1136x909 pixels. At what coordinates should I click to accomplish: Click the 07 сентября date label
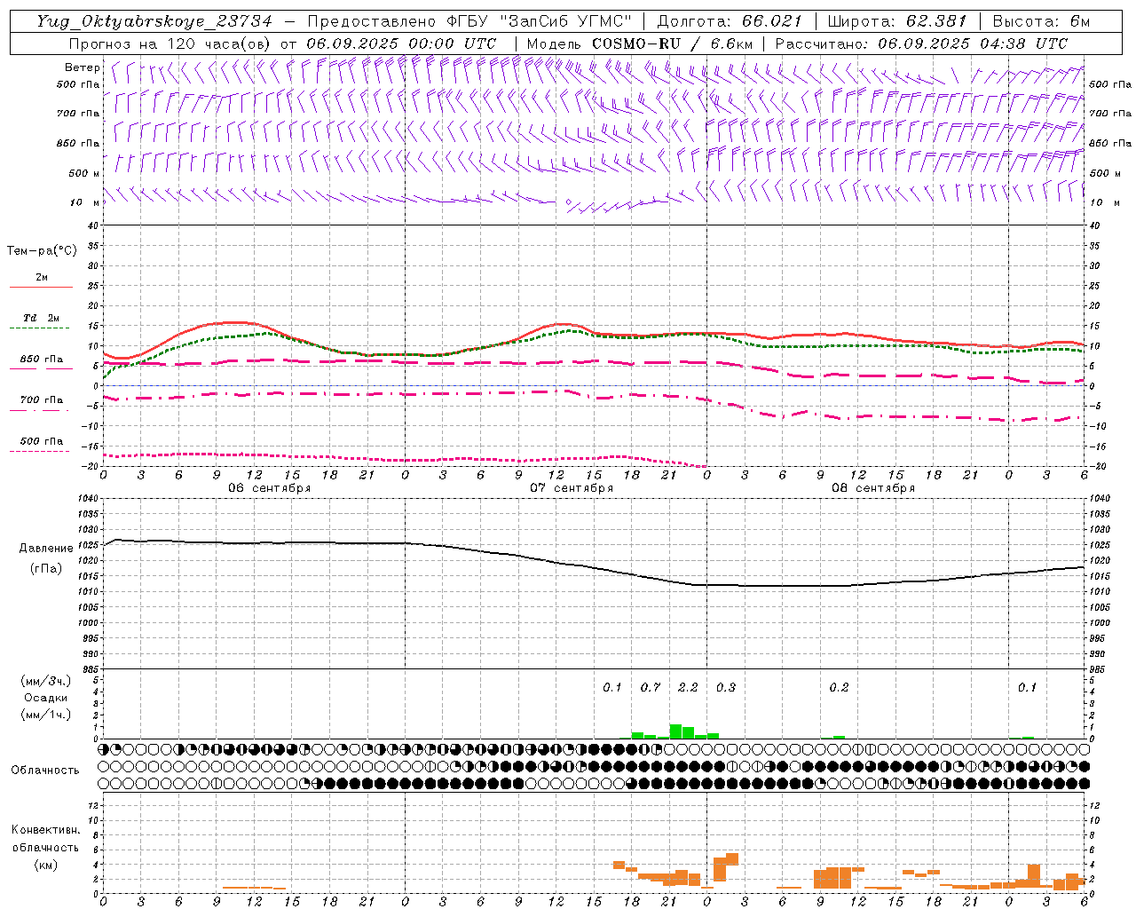pos(572,488)
